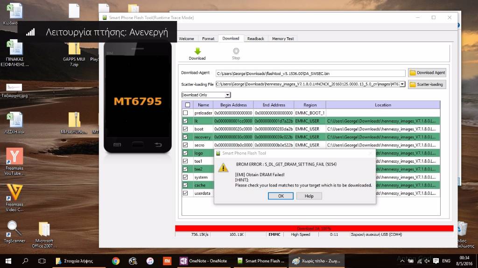The width and height of the screenshot is (478, 268).
Task: Uncheck the logo row checkbox
Action: (185, 153)
